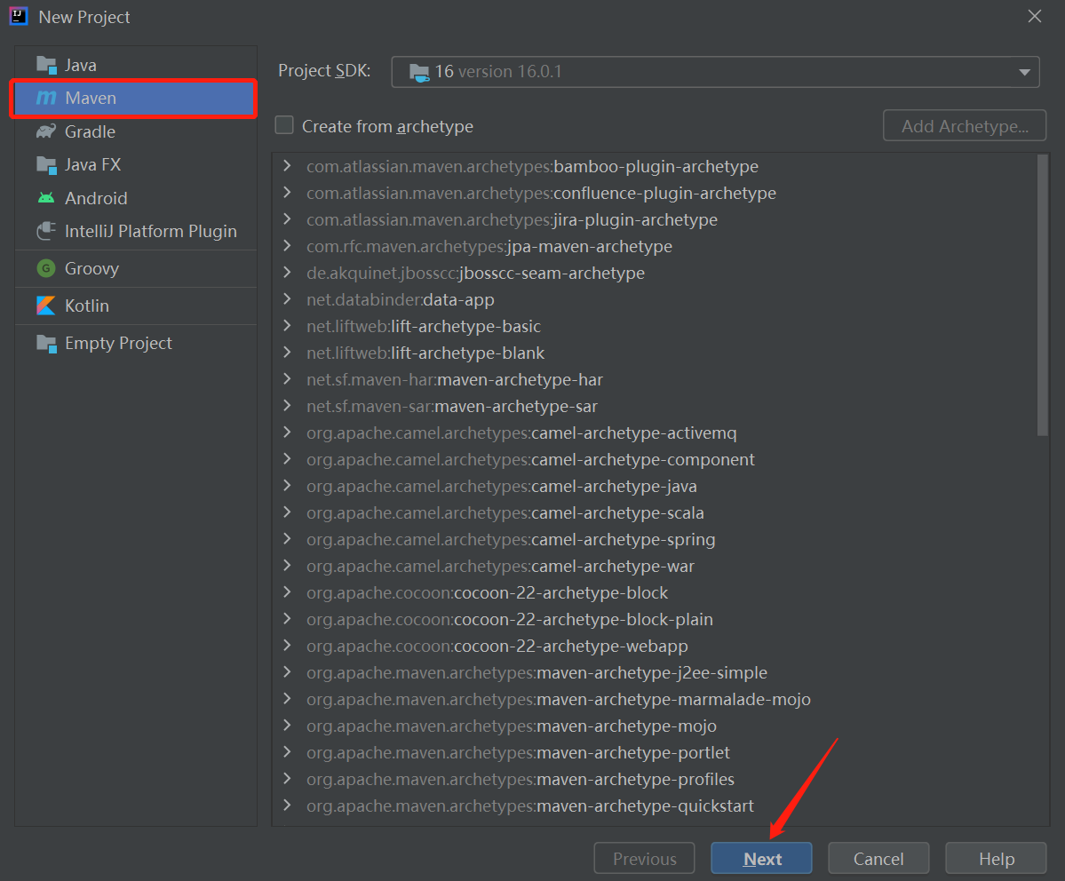Screen dimensions: 1065x881
Task: Select Gradle project type label
Action: click(x=90, y=131)
